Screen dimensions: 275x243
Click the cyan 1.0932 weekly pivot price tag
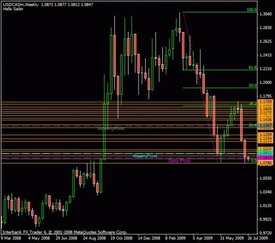point(265,153)
